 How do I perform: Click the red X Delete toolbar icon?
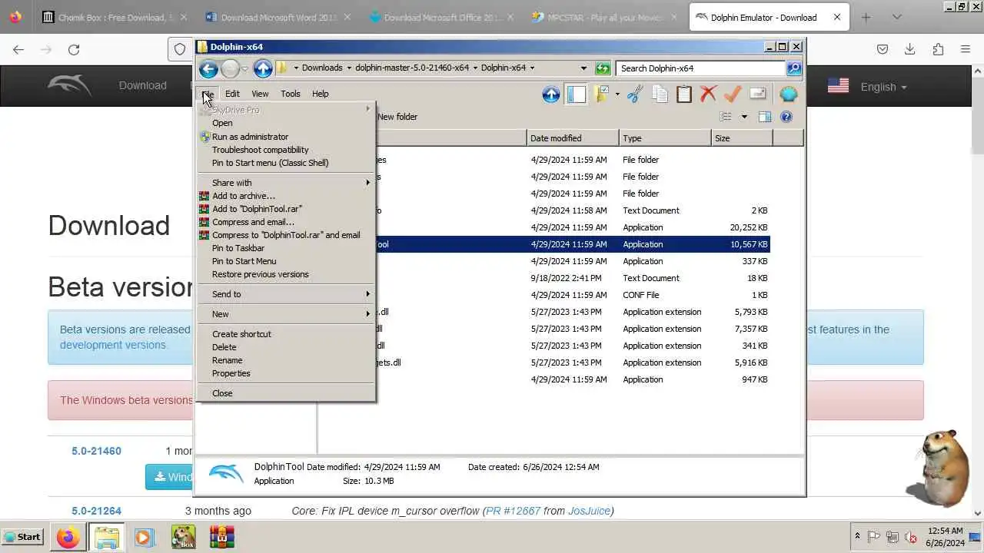(708, 94)
